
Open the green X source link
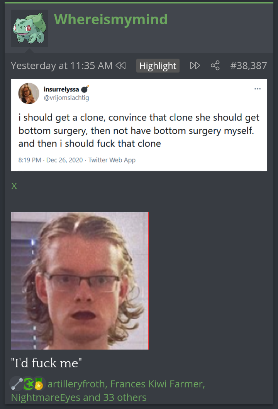[x=14, y=186]
